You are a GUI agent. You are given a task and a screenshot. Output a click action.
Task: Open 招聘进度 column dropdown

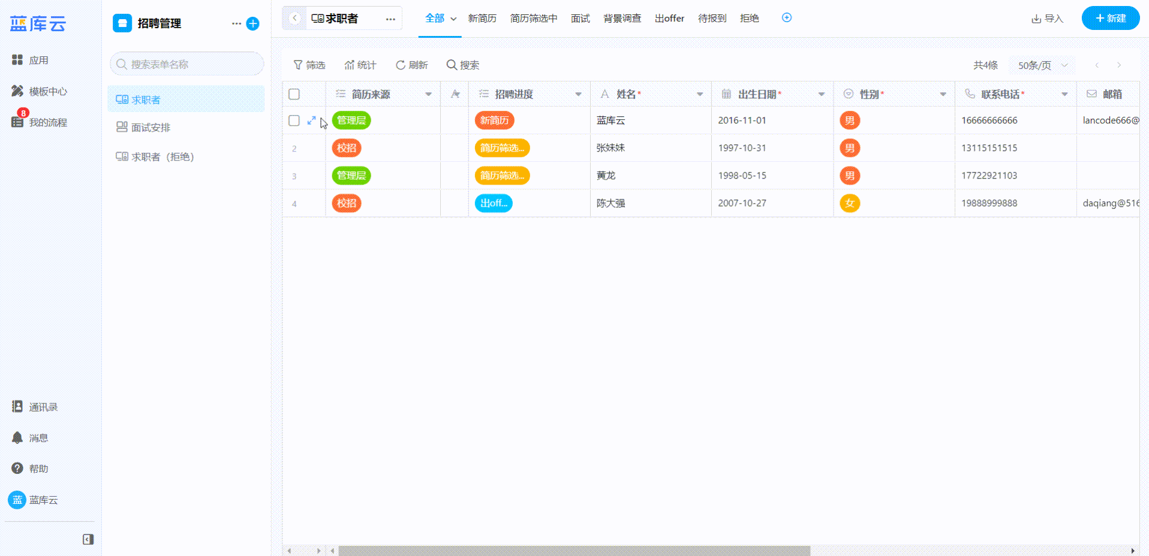point(578,94)
